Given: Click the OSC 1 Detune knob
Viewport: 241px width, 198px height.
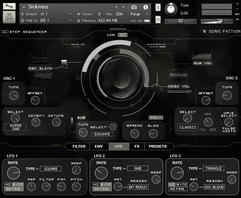Looking at the screenshot, I should coord(56,122).
